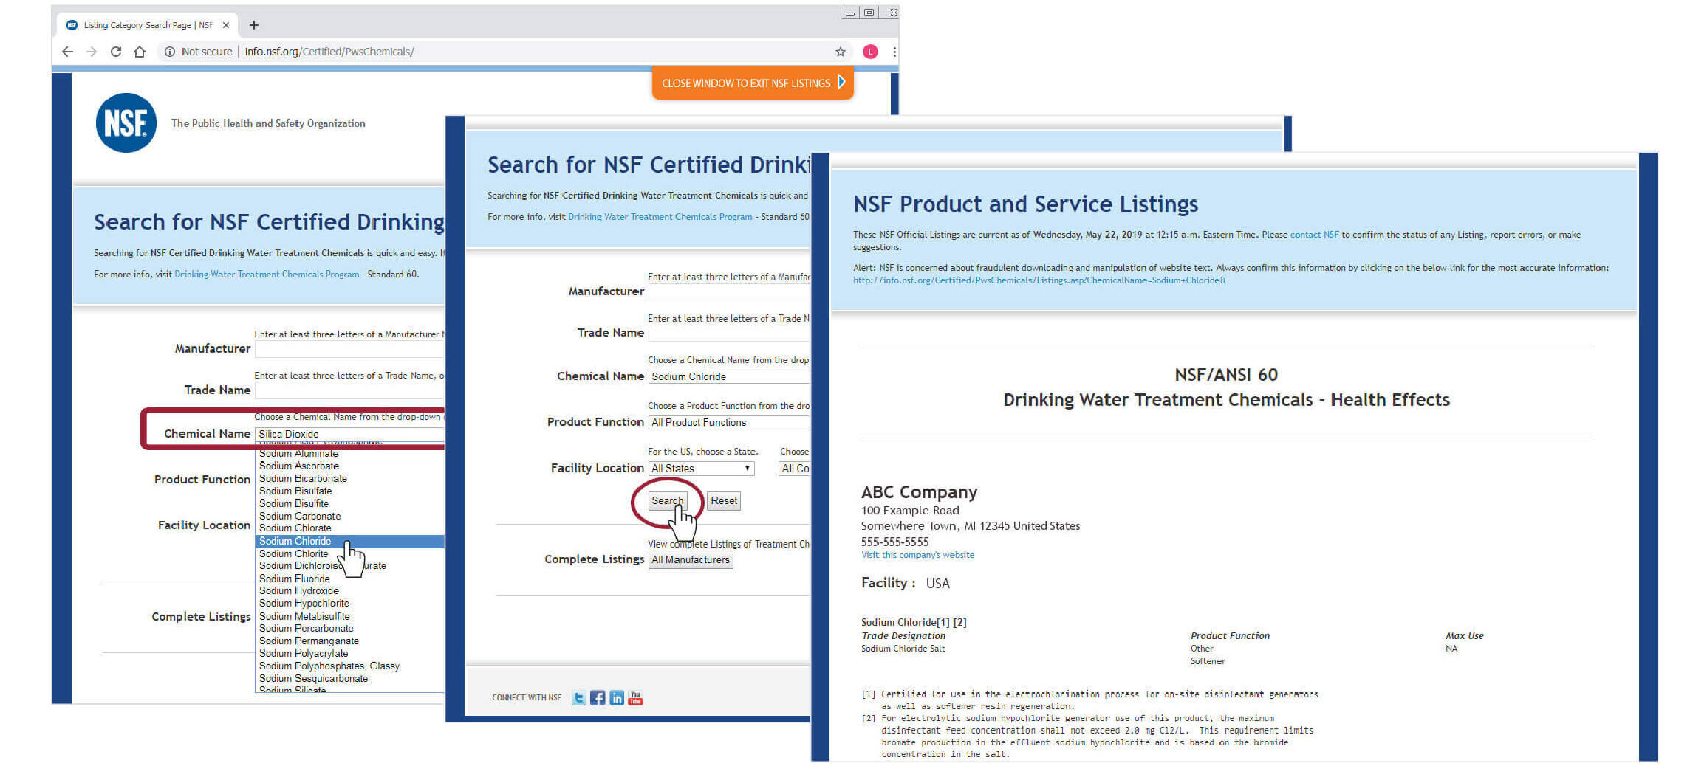Click the NSF logo
This screenshot has height=766, width=1707.
pyautogui.click(x=126, y=123)
